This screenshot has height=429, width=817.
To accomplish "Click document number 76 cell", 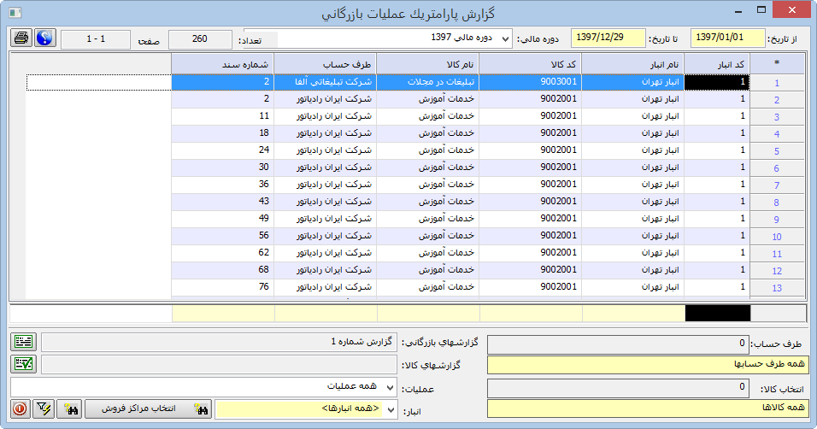I will tap(222, 286).
